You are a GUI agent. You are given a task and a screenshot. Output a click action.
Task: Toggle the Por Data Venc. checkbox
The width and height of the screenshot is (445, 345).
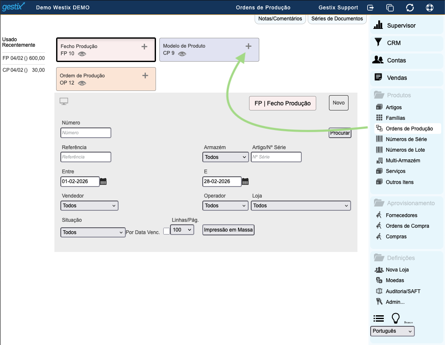click(x=166, y=231)
